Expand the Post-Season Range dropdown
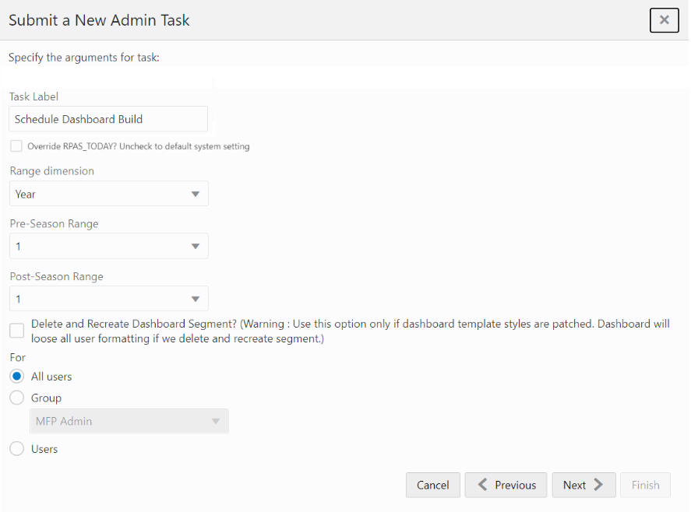Viewport: 691px width, 512px height. [109, 299]
